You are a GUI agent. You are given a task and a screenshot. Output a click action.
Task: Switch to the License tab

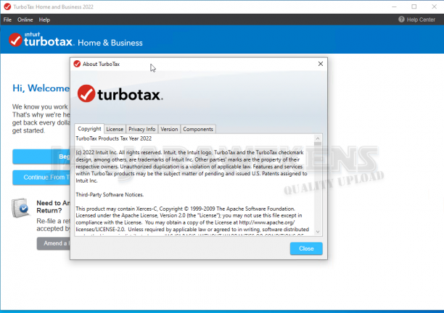click(x=115, y=129)
